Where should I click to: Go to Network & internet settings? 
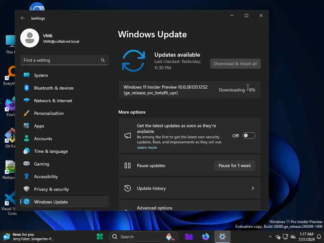[65, 101]
